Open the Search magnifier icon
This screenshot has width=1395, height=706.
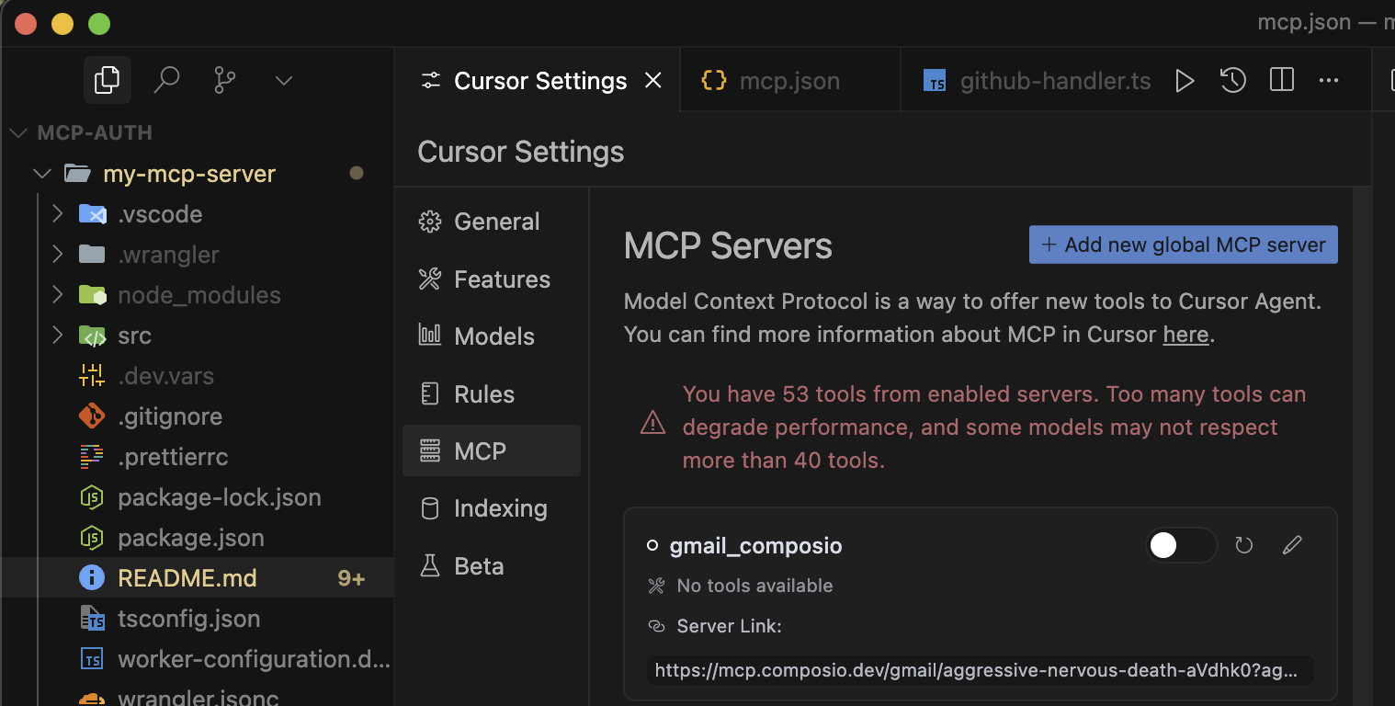pos(166,80)
